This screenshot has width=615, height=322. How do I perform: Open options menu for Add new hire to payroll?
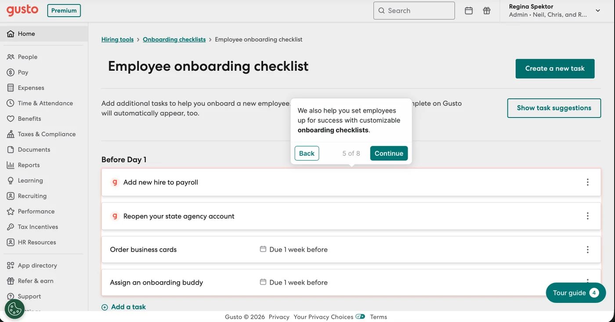point(587,182)
